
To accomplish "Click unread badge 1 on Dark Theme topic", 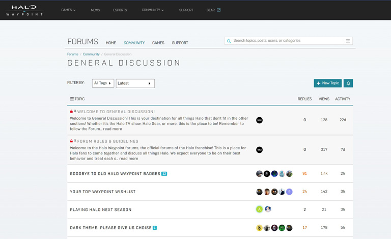I will [155, 228].
